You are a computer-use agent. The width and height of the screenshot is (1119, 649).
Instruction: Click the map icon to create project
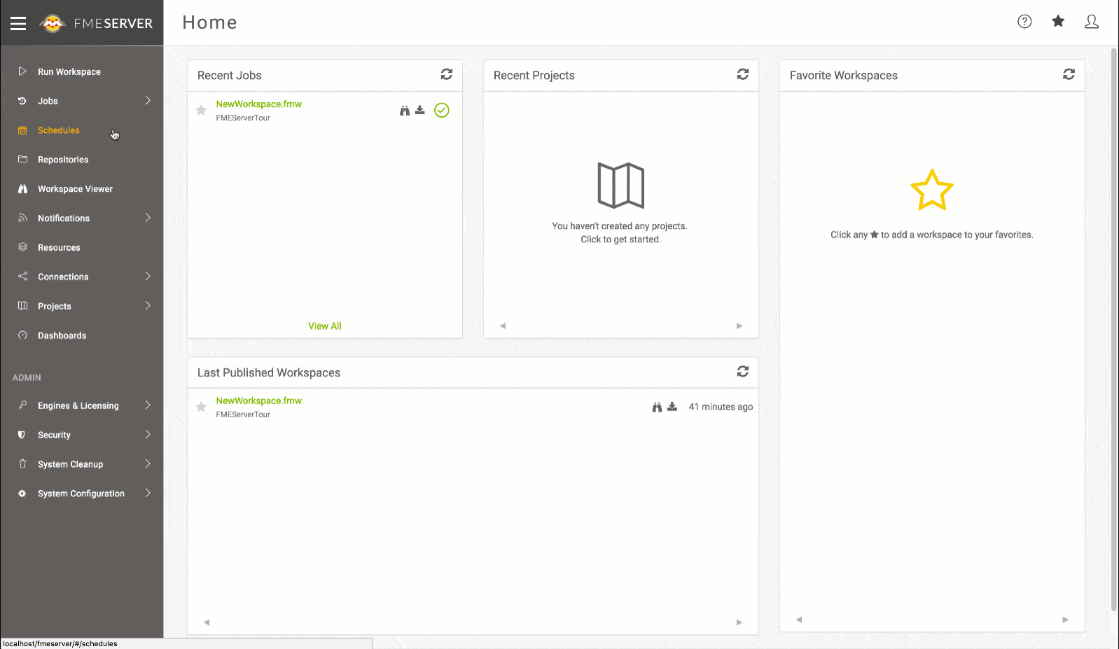coord(620,186)
